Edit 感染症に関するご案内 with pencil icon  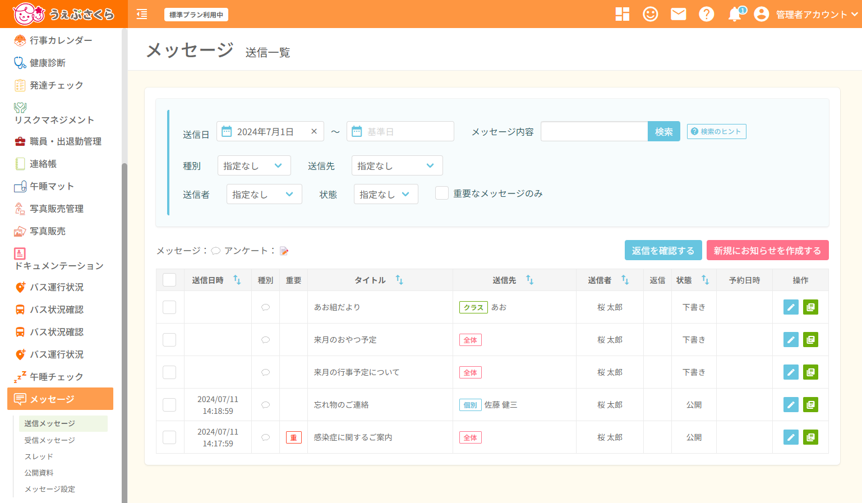pos(791,437)
